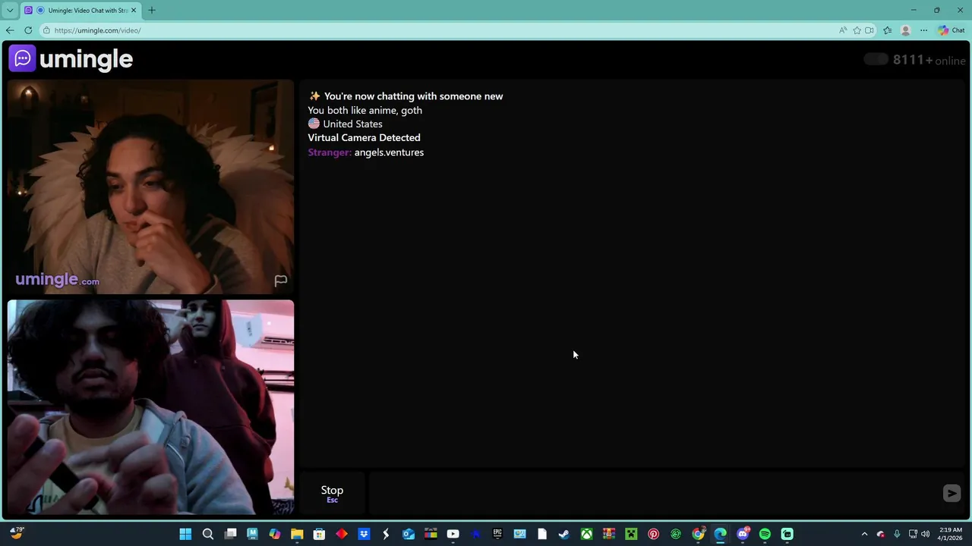
Task: Report the stranger with the flag icon
Action: coord(280,281)
